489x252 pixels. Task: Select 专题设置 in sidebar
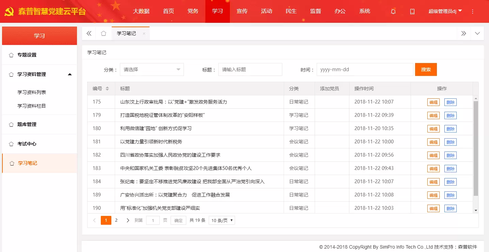click(x=40, y=55)
